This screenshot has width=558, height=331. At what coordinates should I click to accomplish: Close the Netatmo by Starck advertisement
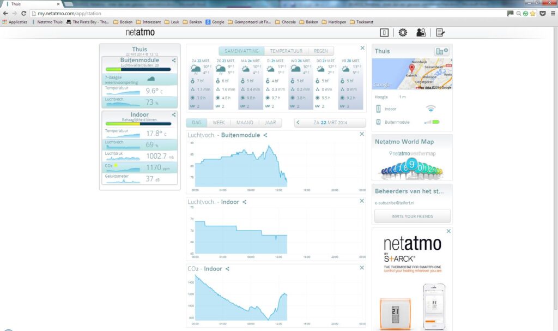(x=448, y=231)
